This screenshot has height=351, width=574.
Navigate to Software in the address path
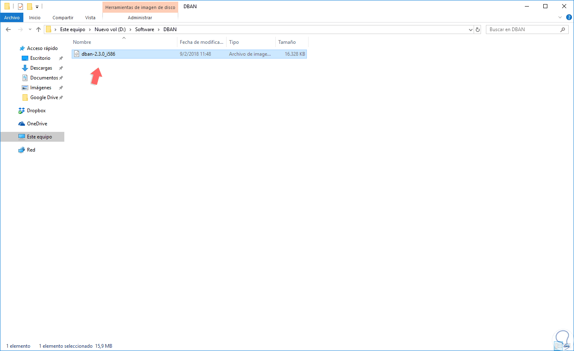click(145, 29)
